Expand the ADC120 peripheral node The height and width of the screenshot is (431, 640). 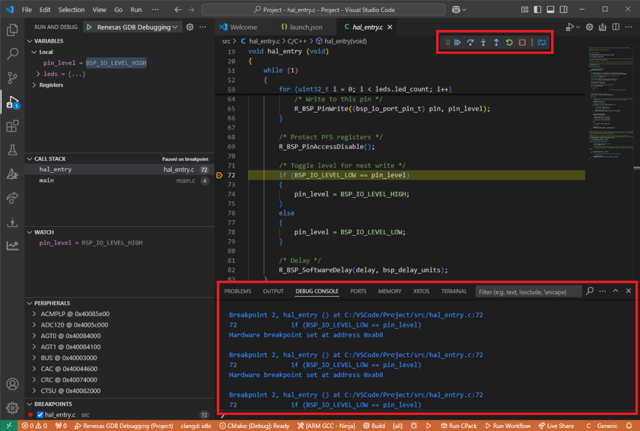click(x=34, y=325)
